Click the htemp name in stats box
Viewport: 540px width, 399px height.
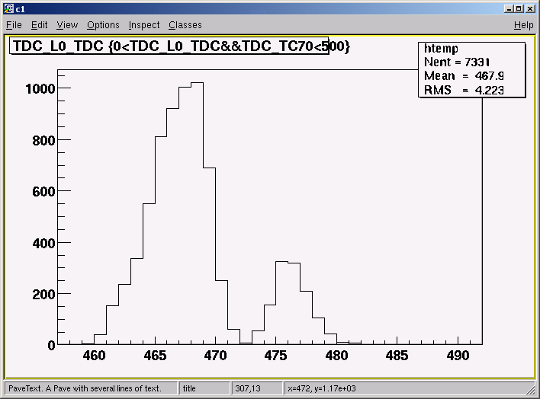point(441,49)
